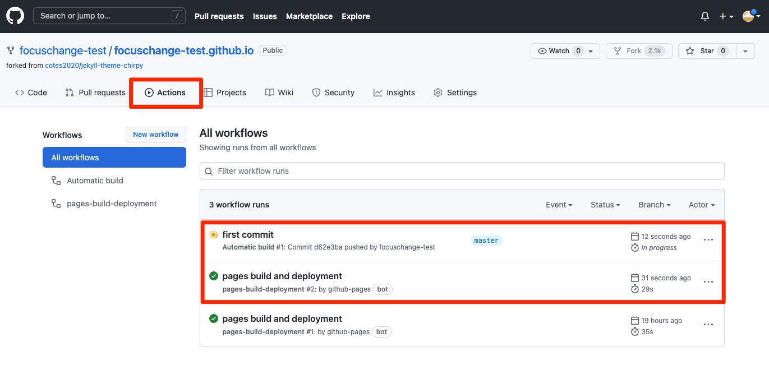Click the pages-build-deployment workflow icon

tap(56, 204)
